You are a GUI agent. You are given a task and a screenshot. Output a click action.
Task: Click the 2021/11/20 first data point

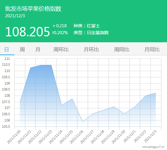pos(20,102)
